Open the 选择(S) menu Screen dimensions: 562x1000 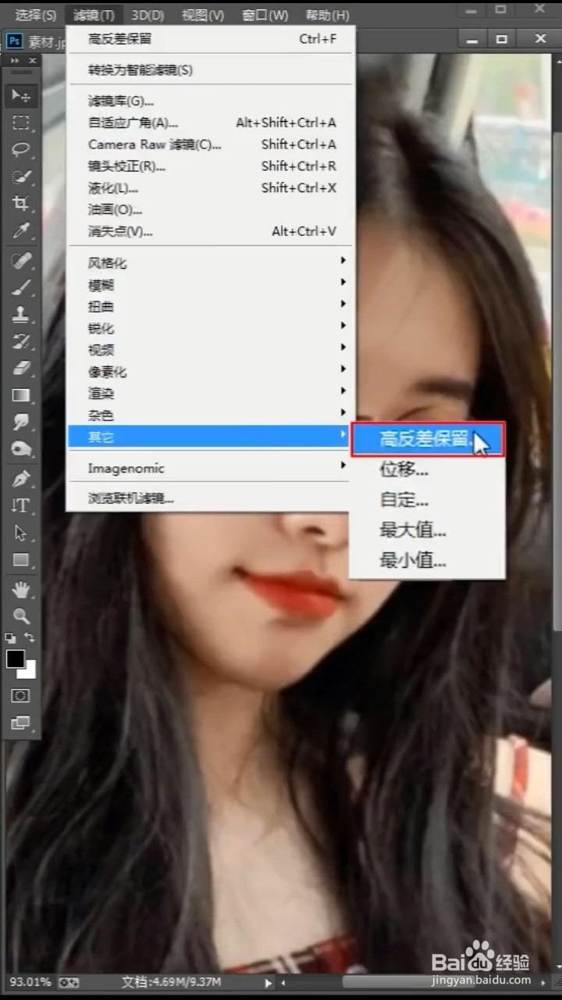(x=36, y=15)
